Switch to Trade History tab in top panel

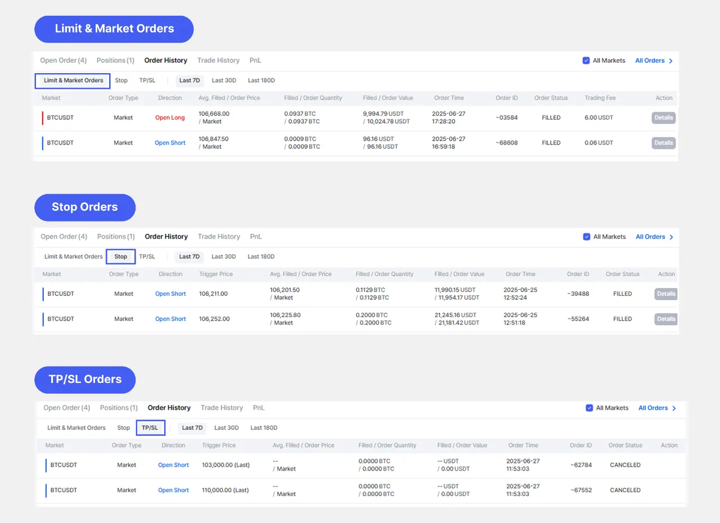pos(218,61)
